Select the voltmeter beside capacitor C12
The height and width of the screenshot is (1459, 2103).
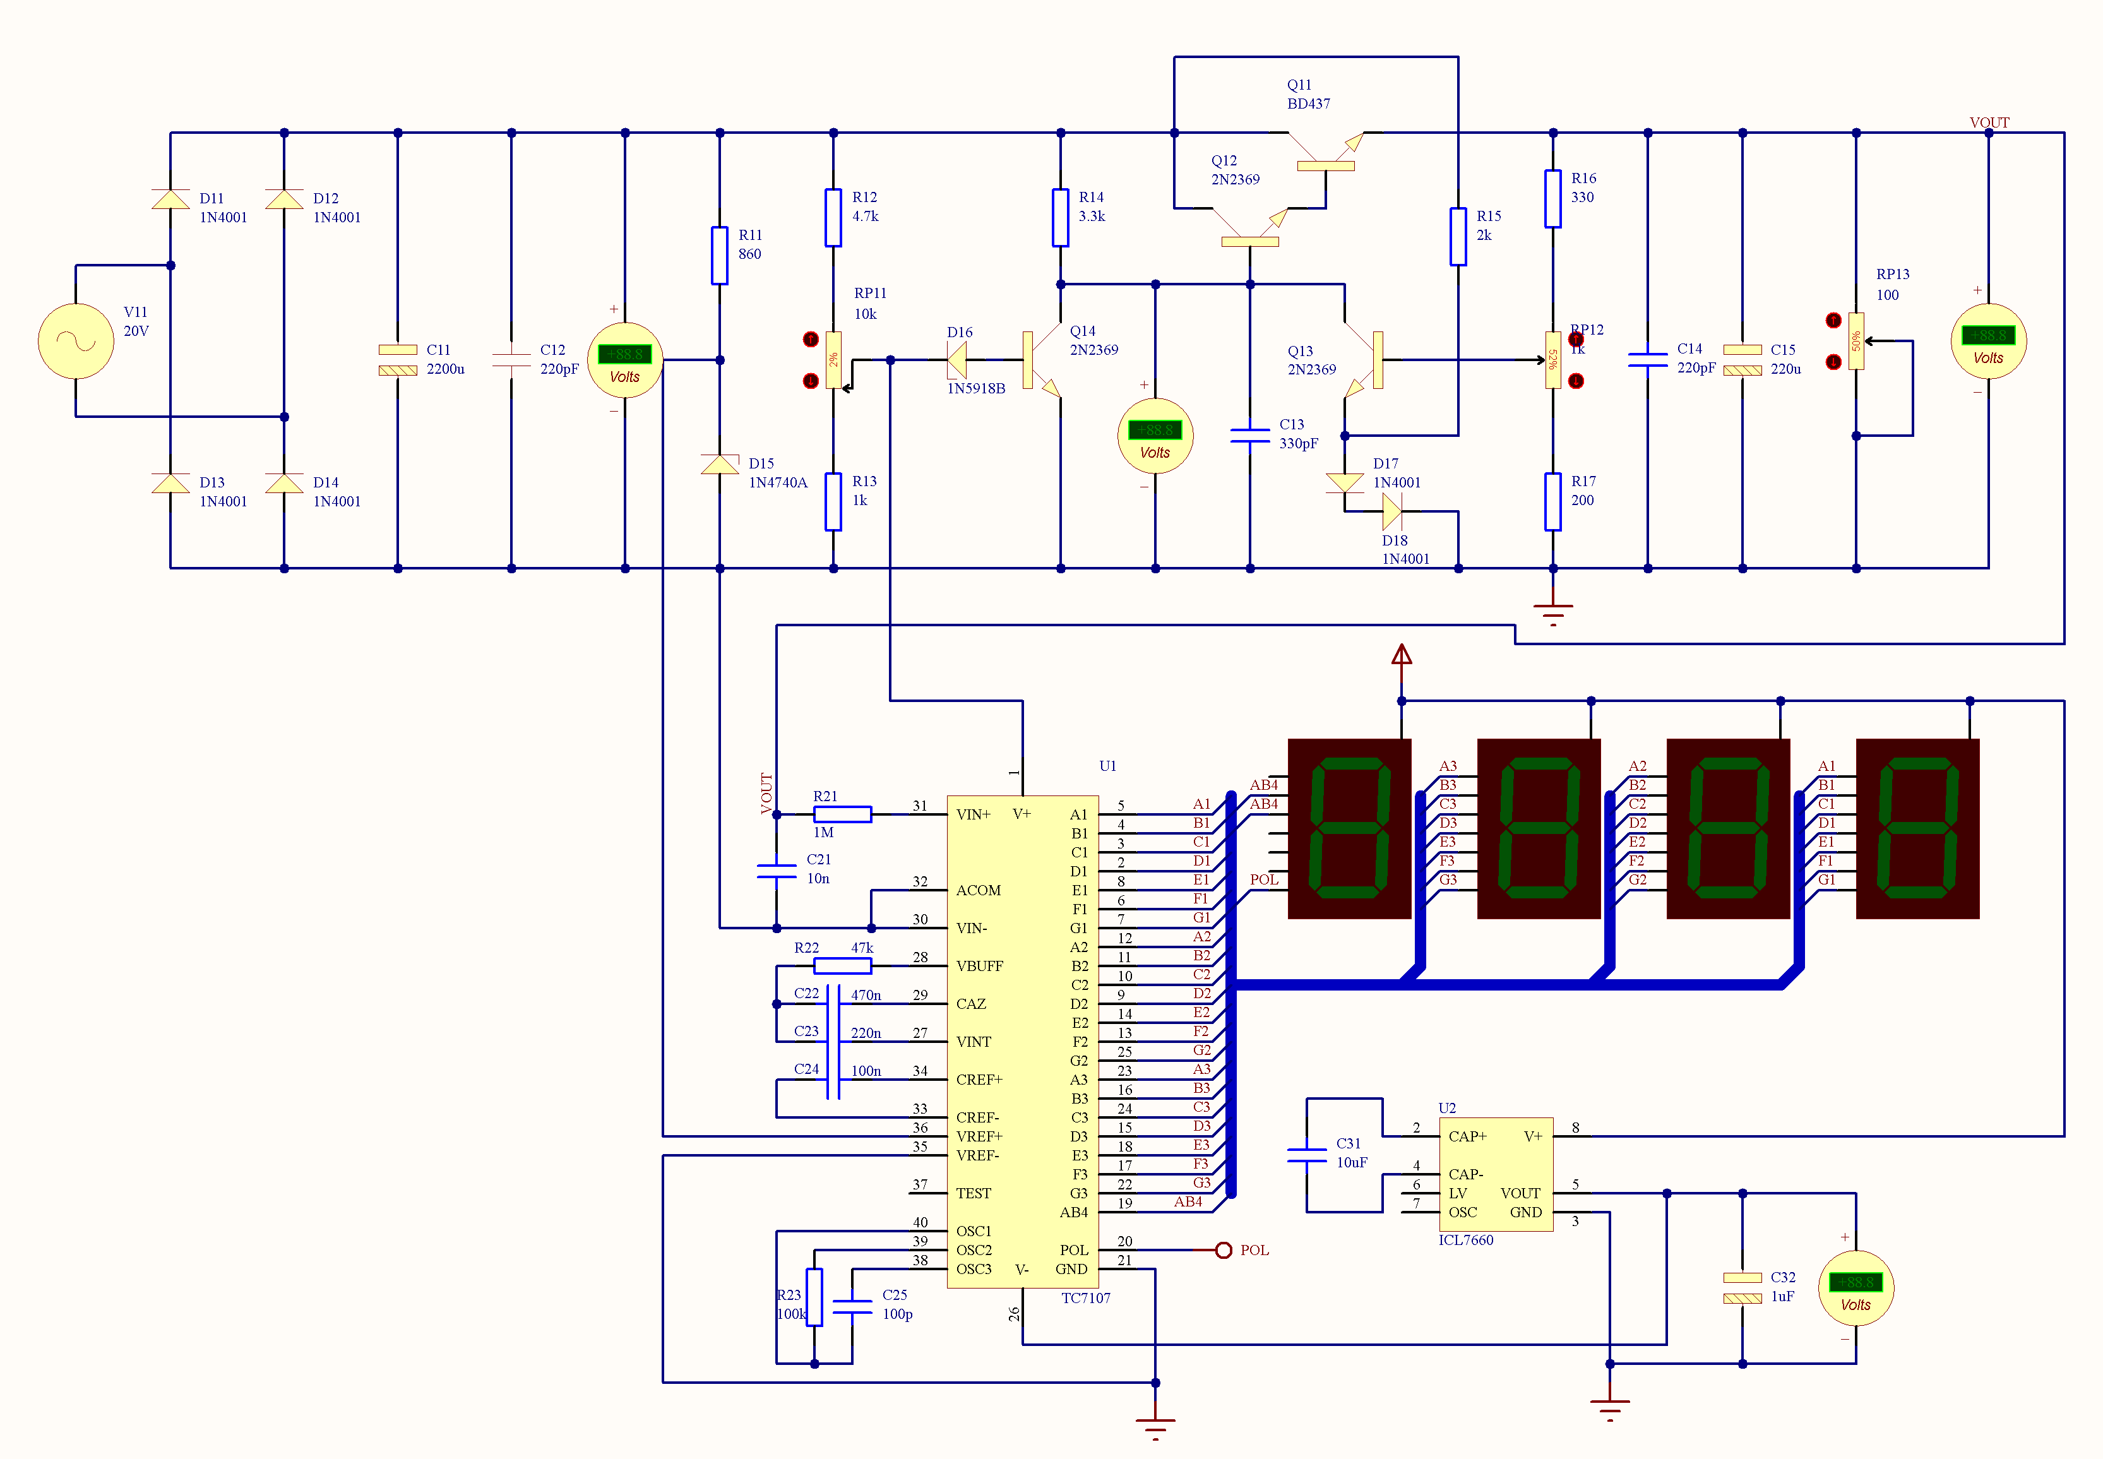pyautogui.click(x=624, y=360)
